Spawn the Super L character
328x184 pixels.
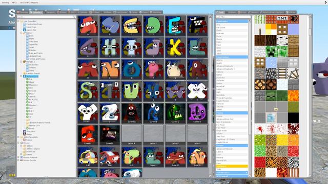click(153, 157)
